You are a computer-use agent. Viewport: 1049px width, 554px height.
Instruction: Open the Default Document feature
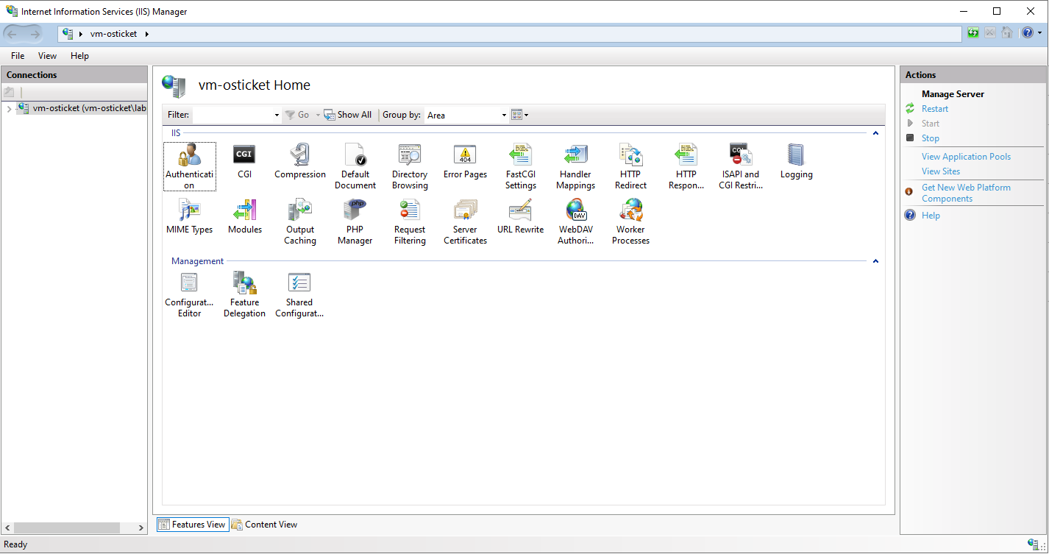click(x=355, y=166)
